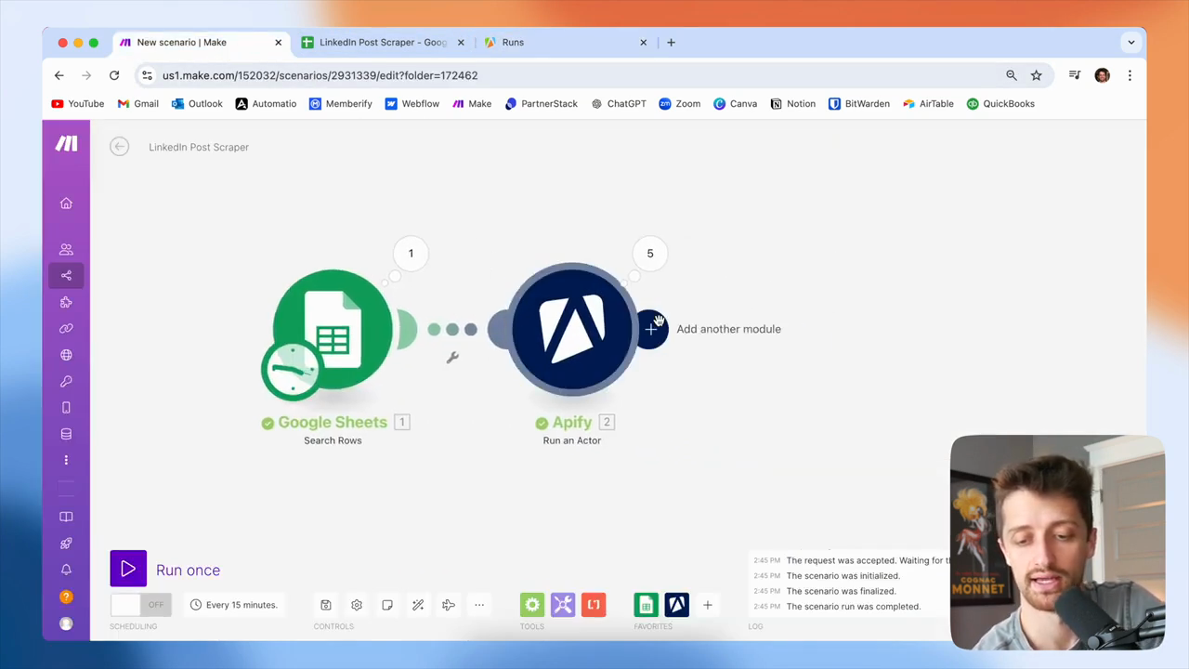The height and width of the screenshot is (669, 1189).
Task: Open the Google Sheets output bubble labeled 1
Action: pos(411,254)
